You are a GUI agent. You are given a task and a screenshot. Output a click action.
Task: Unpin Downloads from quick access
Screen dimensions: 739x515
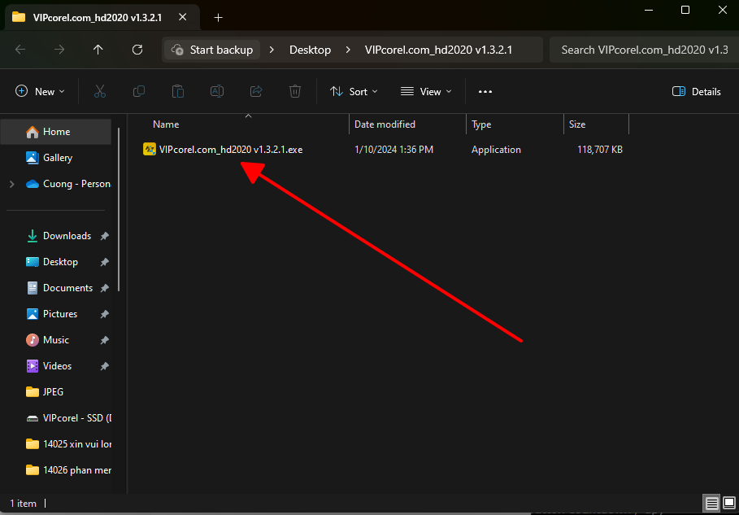105,236
